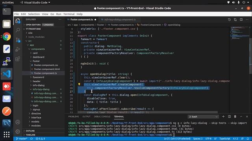
Task: Click the system volume icon in top bar
Action: (x=233, y=2)
